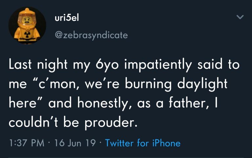Click the uri5el profile avatar
The width and height of the screenshot is (252, 158).
coord(27,25)
